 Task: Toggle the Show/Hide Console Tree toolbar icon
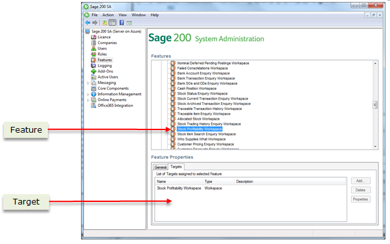[x=113, y=23]
